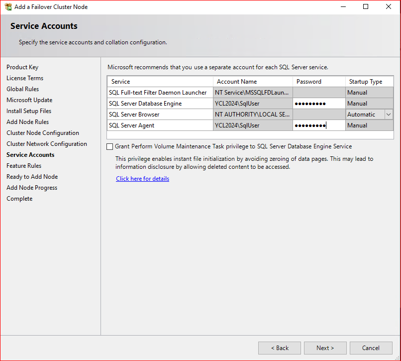This screenshot has width=401, height=361.
Task: Open Click here for details link
Action: (142, 179)
